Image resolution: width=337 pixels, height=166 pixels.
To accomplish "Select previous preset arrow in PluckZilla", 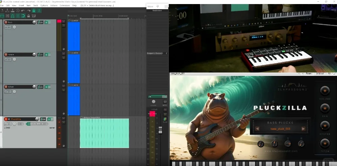I will tap(257, 129).
